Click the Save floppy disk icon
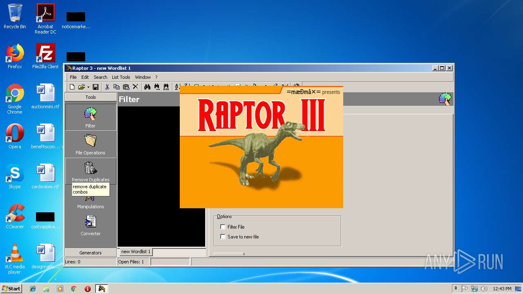This screenshot has height=294, width=523. click(96, 87)
